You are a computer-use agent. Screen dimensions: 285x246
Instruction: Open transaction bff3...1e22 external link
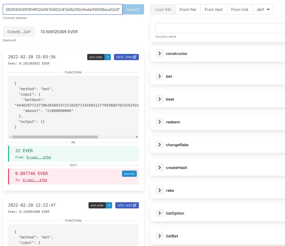127,205
